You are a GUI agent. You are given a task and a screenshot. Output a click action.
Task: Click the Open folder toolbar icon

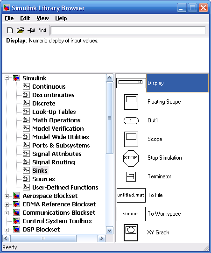coord(21,30)
